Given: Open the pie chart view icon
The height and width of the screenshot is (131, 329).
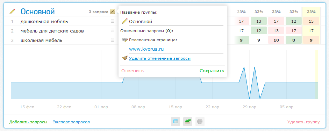Looking at the screenshot, I should (x=200, y=122).
